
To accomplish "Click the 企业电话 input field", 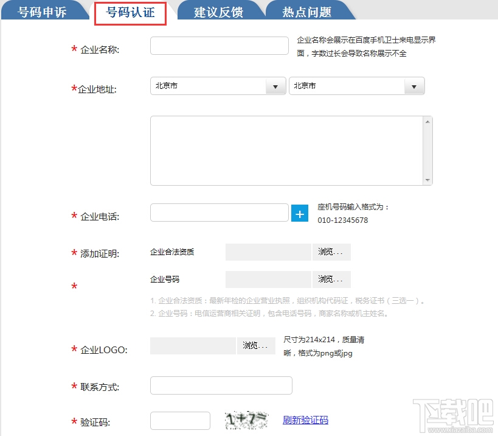I will point(218,213).
